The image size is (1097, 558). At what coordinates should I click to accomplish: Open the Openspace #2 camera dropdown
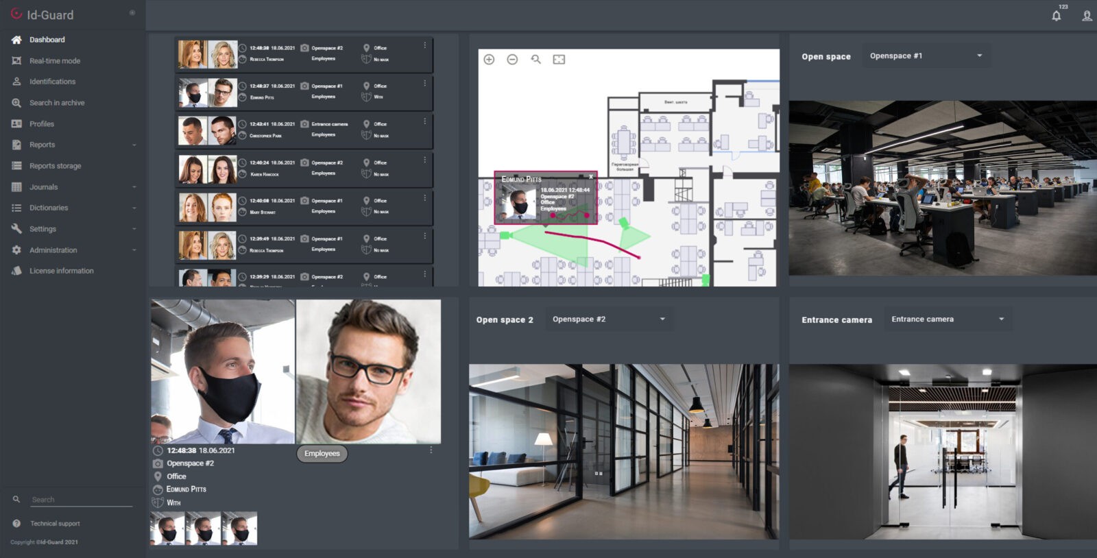pyautogui.click(x=610, y=319)
